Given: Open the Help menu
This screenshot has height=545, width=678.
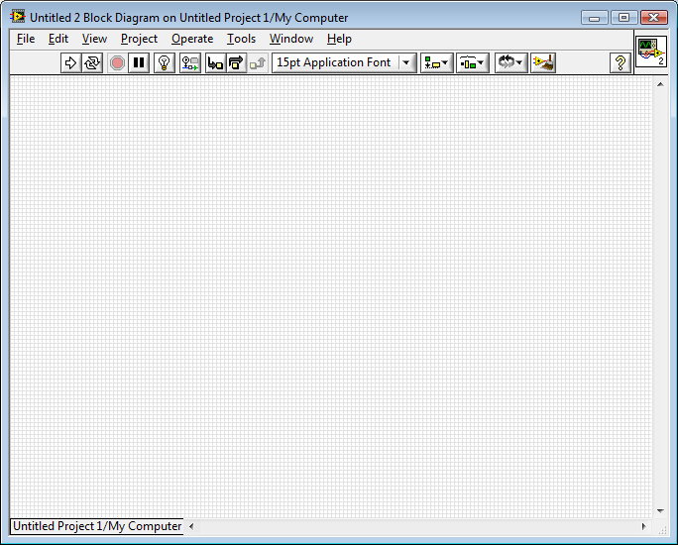Looking at the screenshot, I should 339,39.
